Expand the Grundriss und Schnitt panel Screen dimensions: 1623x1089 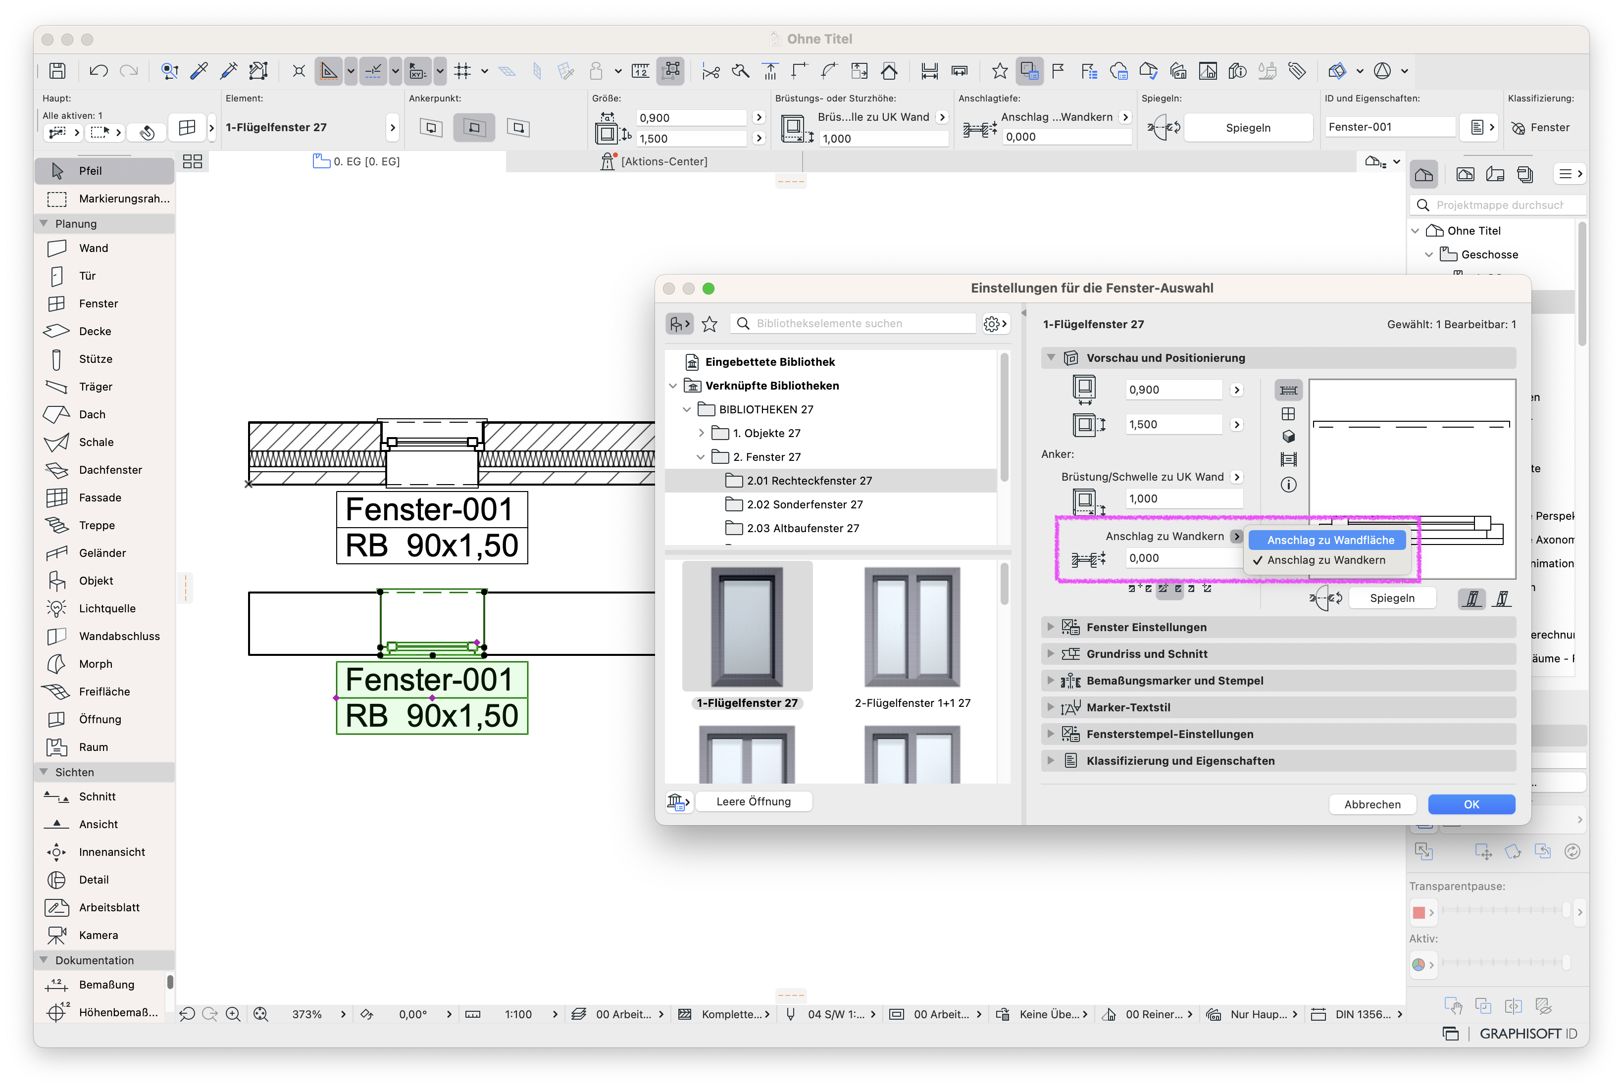(1278, 654)
